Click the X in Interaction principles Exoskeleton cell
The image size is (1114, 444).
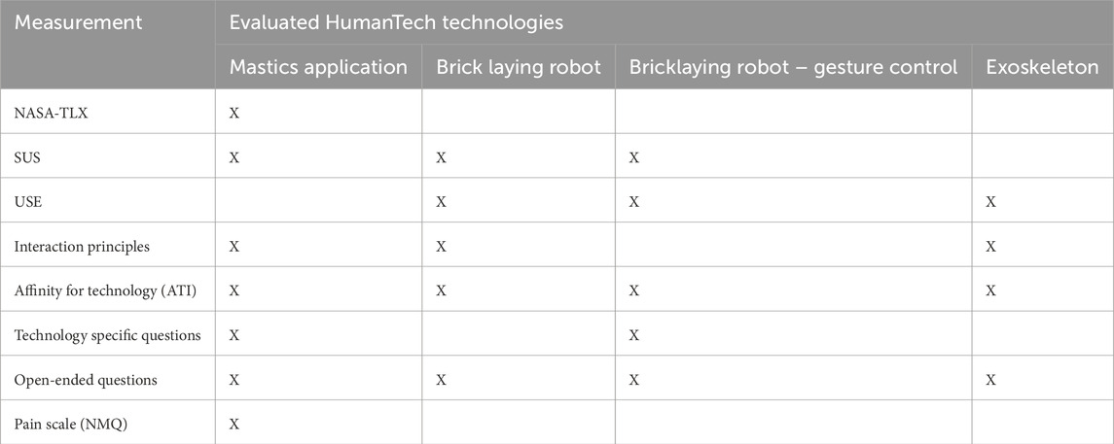(x=991, y=247)
